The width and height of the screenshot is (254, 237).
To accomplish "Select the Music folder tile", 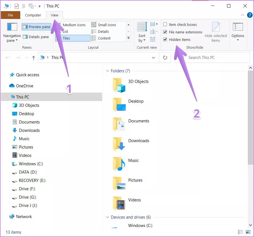I will click(x=126, y=164).
